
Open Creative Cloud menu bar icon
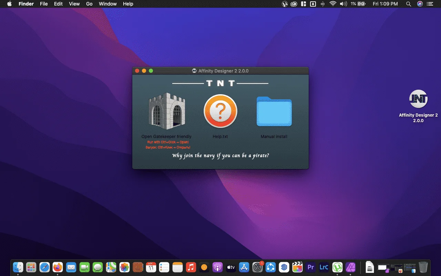(294, 4)
